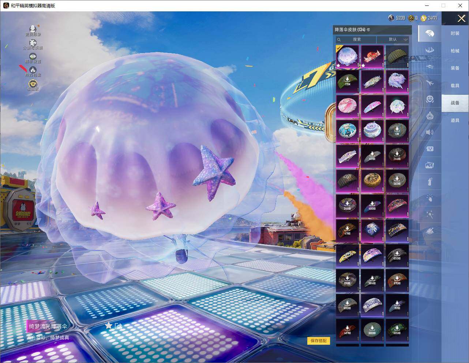This screenshot has height=363, width=469.
Task: Select the smiley emote category icon
Action: tap(429, 99)
